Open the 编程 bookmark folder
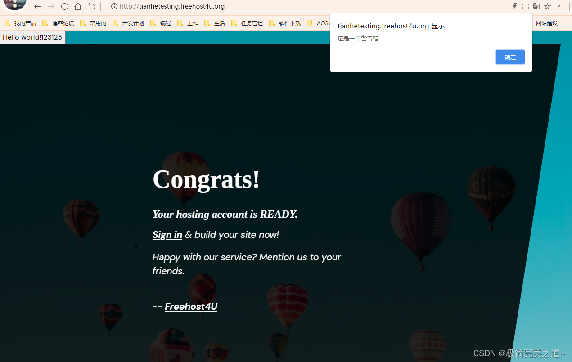Screen dimensions: 572x362 [x=161, y=23]
